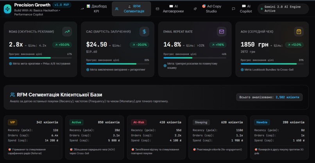Click the RFM Сегментація Клієнтської Бази heading
The image size is (315, 163).
pyautogui.click(x=59, y=95)
